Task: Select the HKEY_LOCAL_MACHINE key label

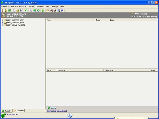Action: (x=16, y=25)
